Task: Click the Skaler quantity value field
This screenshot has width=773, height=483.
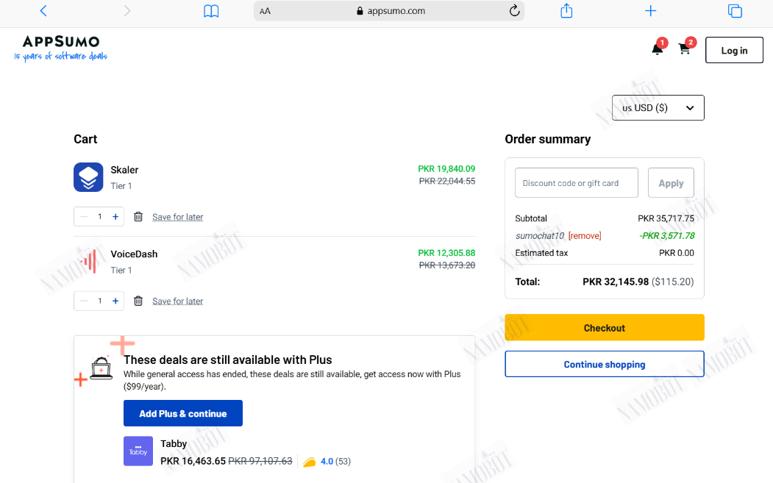Action: (99, 217)
